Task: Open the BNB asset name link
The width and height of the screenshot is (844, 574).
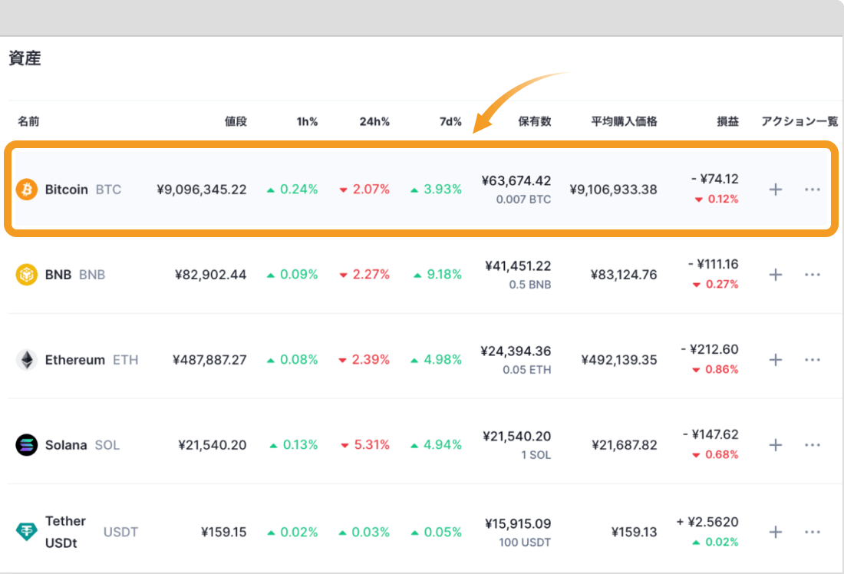Action: pyautogui.click(x=58, y=275)
